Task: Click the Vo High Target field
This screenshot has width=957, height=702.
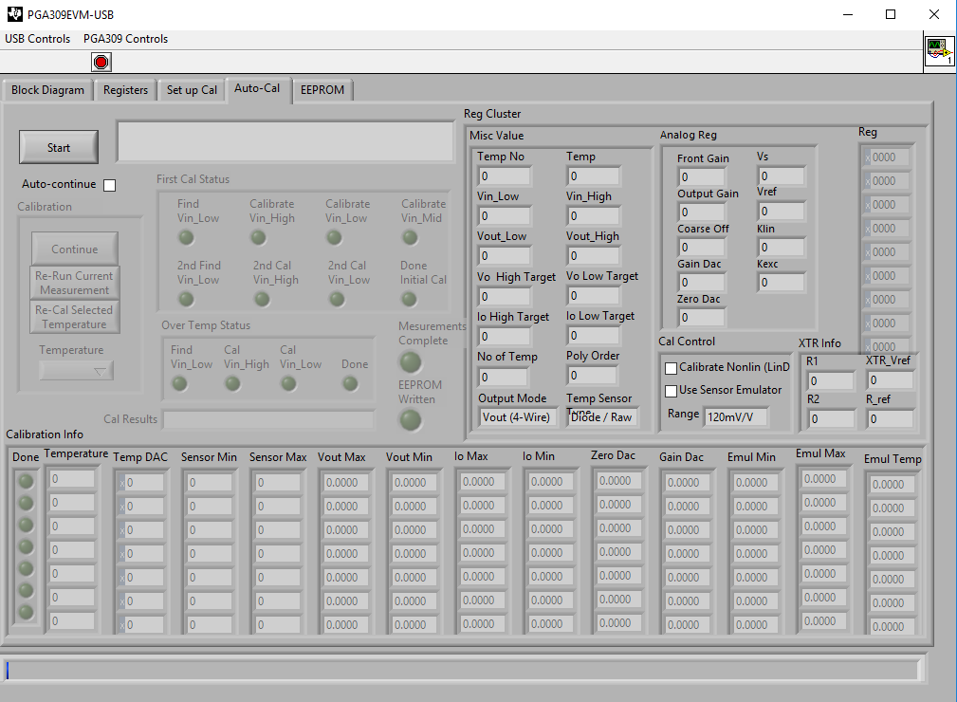Action: point(505,297)
